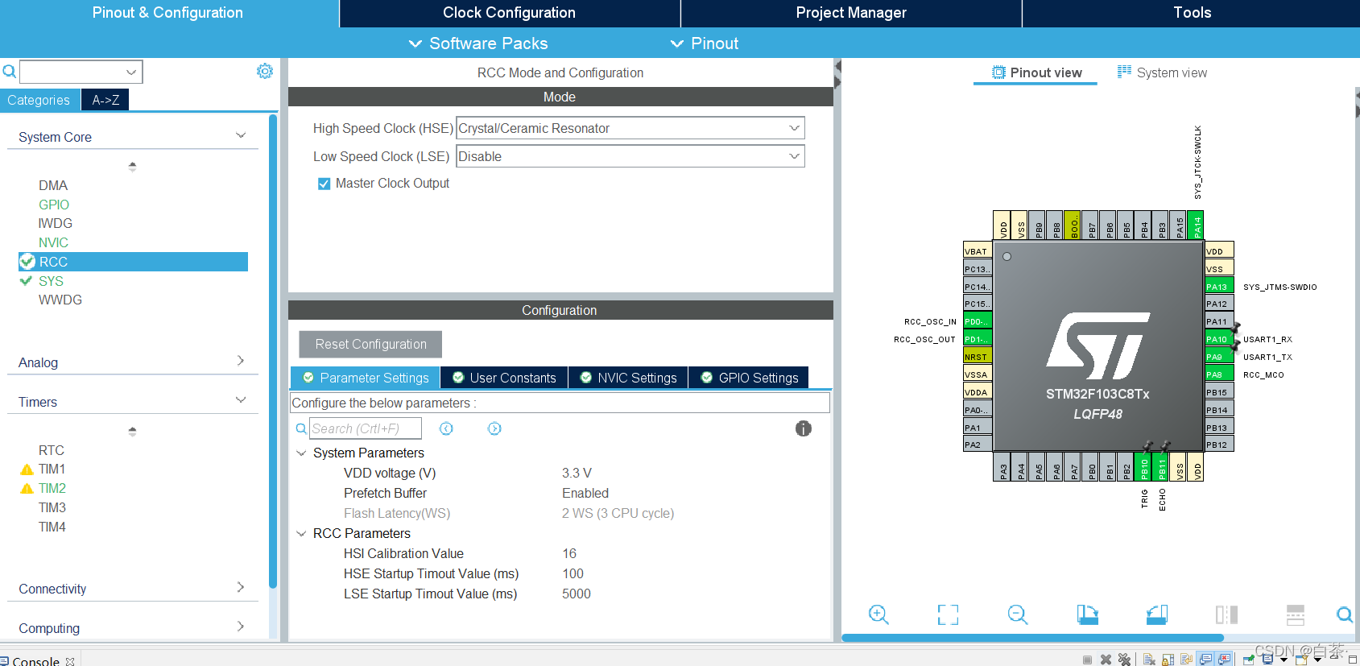Screen dimensions: 1360x666
Task: Select SYS in System Core list
Action: 51,281
